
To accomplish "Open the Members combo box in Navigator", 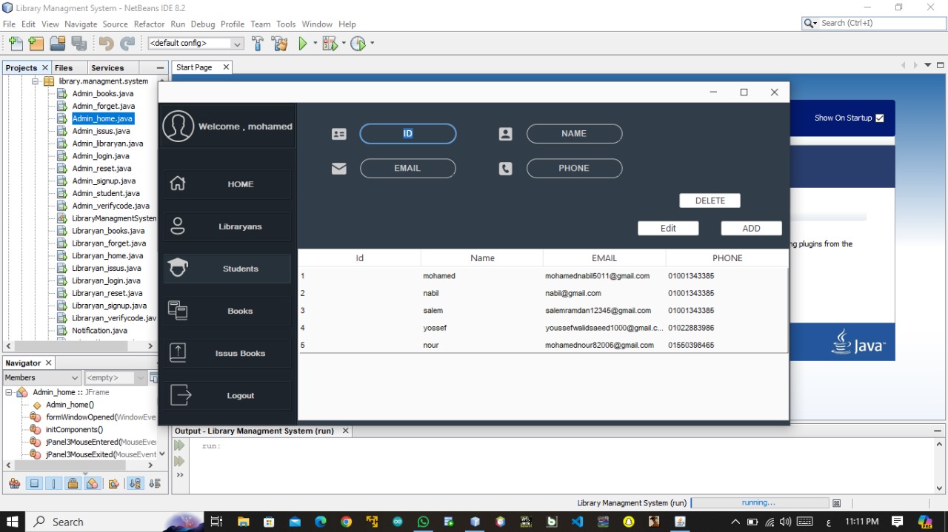I will 42,377.
